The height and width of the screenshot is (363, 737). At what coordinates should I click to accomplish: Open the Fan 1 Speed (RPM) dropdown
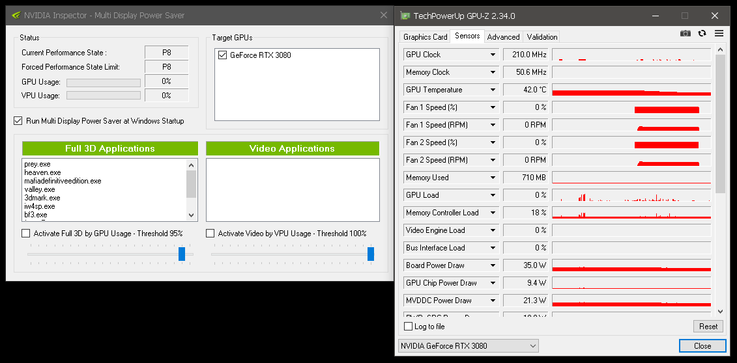tap(493, 125)
